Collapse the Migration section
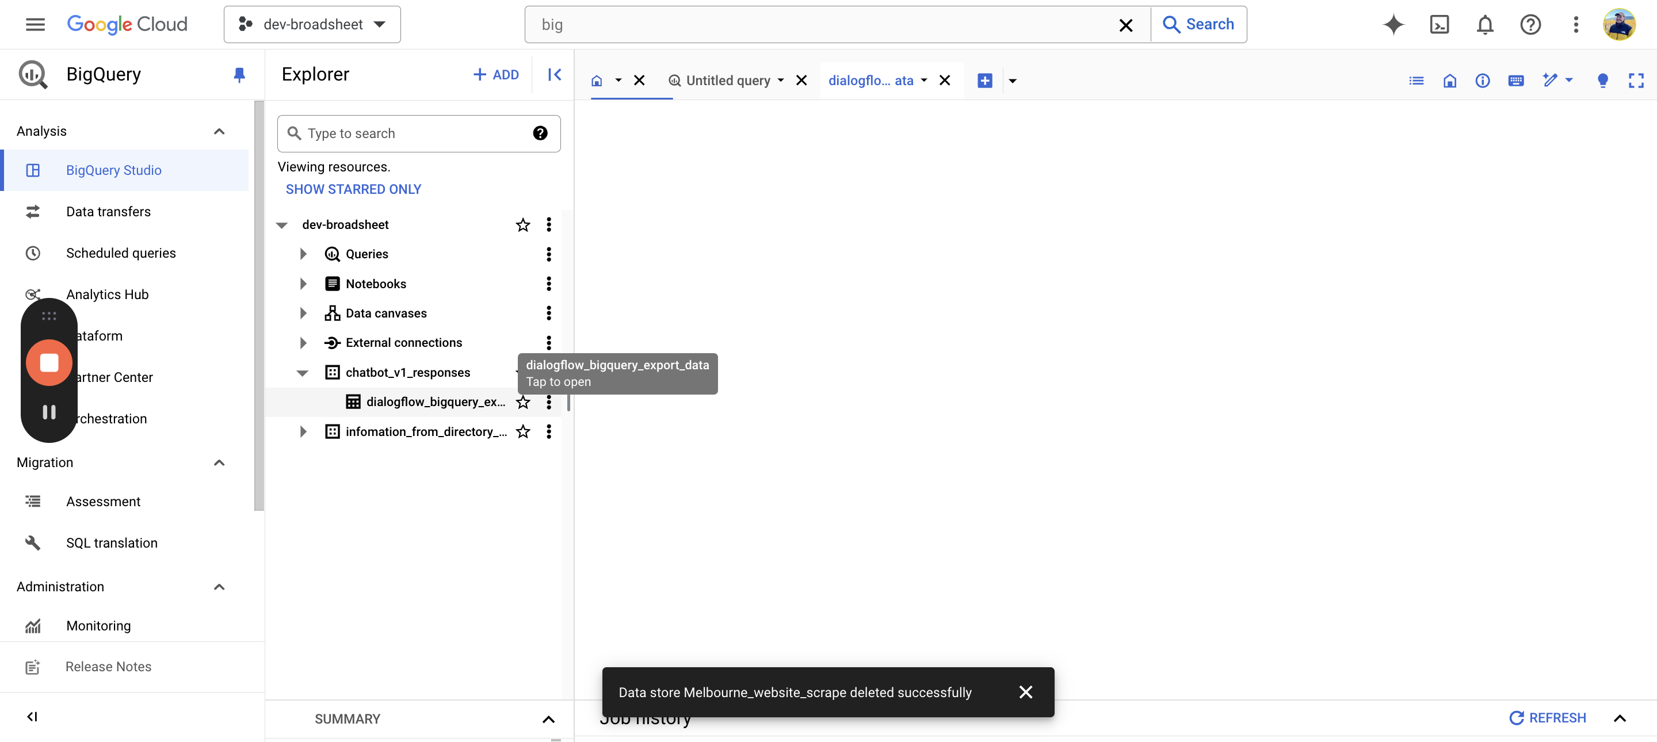The height and width of the screenshot is (742, 1657). (x=219, y=462)
